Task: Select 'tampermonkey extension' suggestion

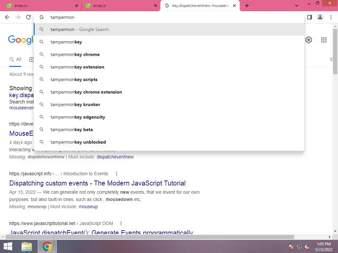Action: click(169, 67)
